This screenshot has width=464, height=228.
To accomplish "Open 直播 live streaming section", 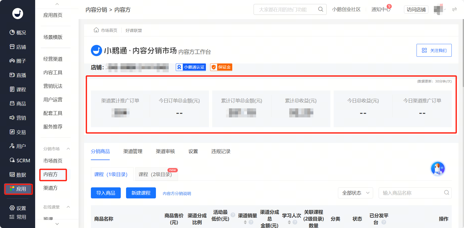I will [x=18, y=75].
